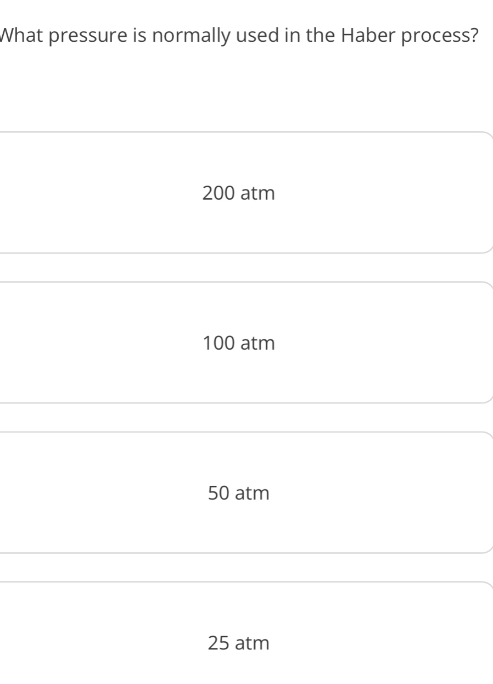Image resolution: width=493 pixels, height=684 pixels.
Task: Click the '25 atm' text label
Action: (239, 642)
